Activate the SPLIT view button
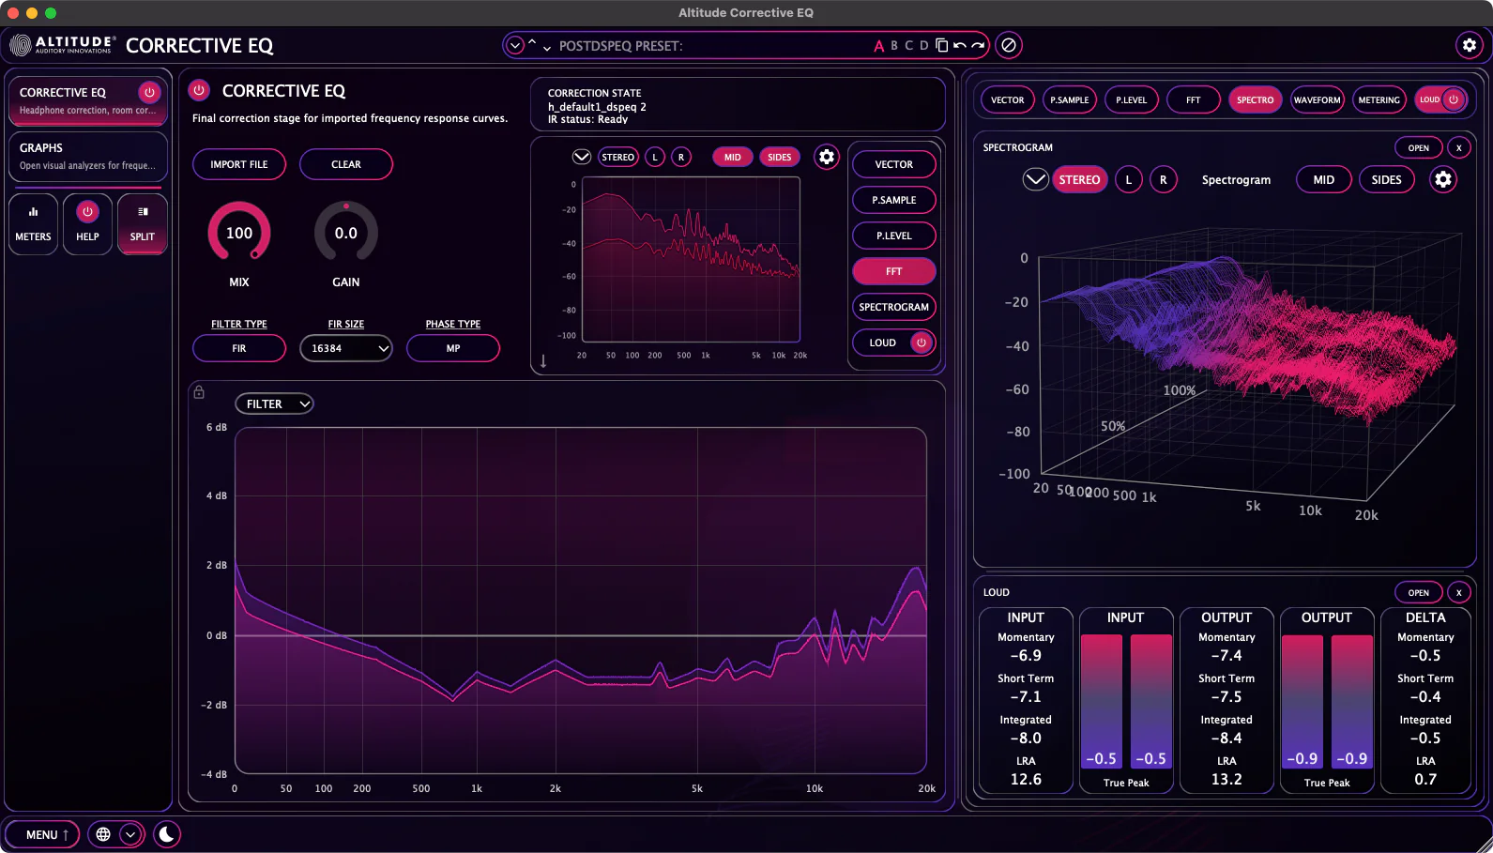 143,223
